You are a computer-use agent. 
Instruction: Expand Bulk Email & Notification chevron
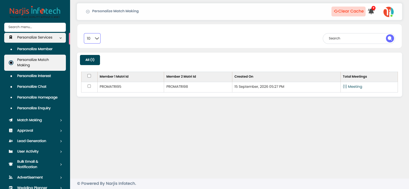[x=61, y=165]
